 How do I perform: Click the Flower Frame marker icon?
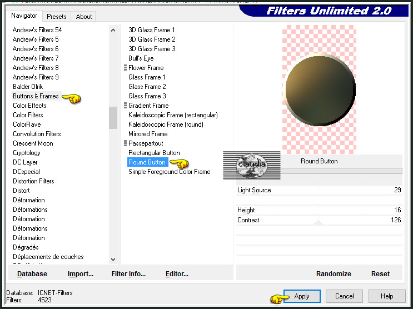click(126, 68)
